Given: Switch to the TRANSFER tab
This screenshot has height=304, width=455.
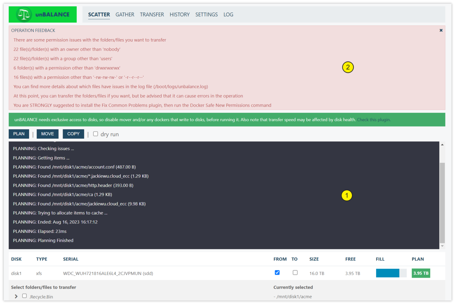Looking at the screenshot, I should tap(152, 15).
